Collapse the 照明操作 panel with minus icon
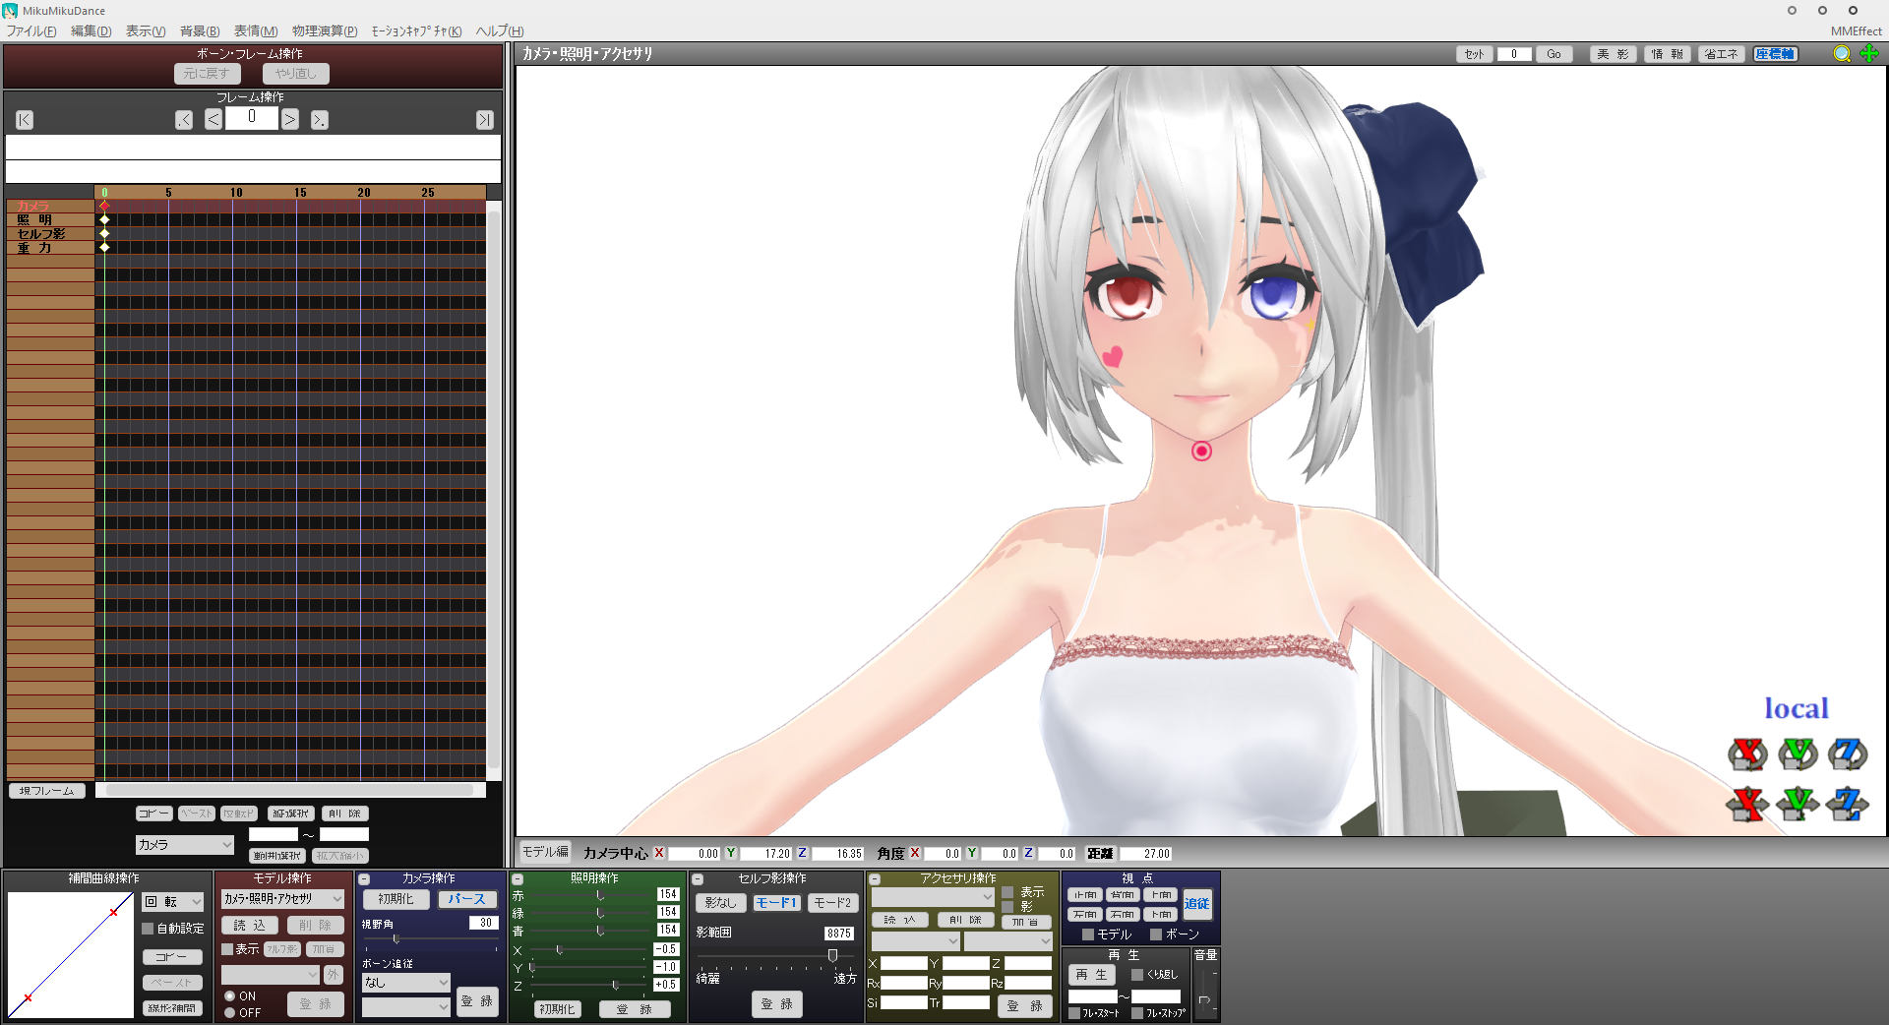Screen dimensions: 1889x1025 (518, 879)
